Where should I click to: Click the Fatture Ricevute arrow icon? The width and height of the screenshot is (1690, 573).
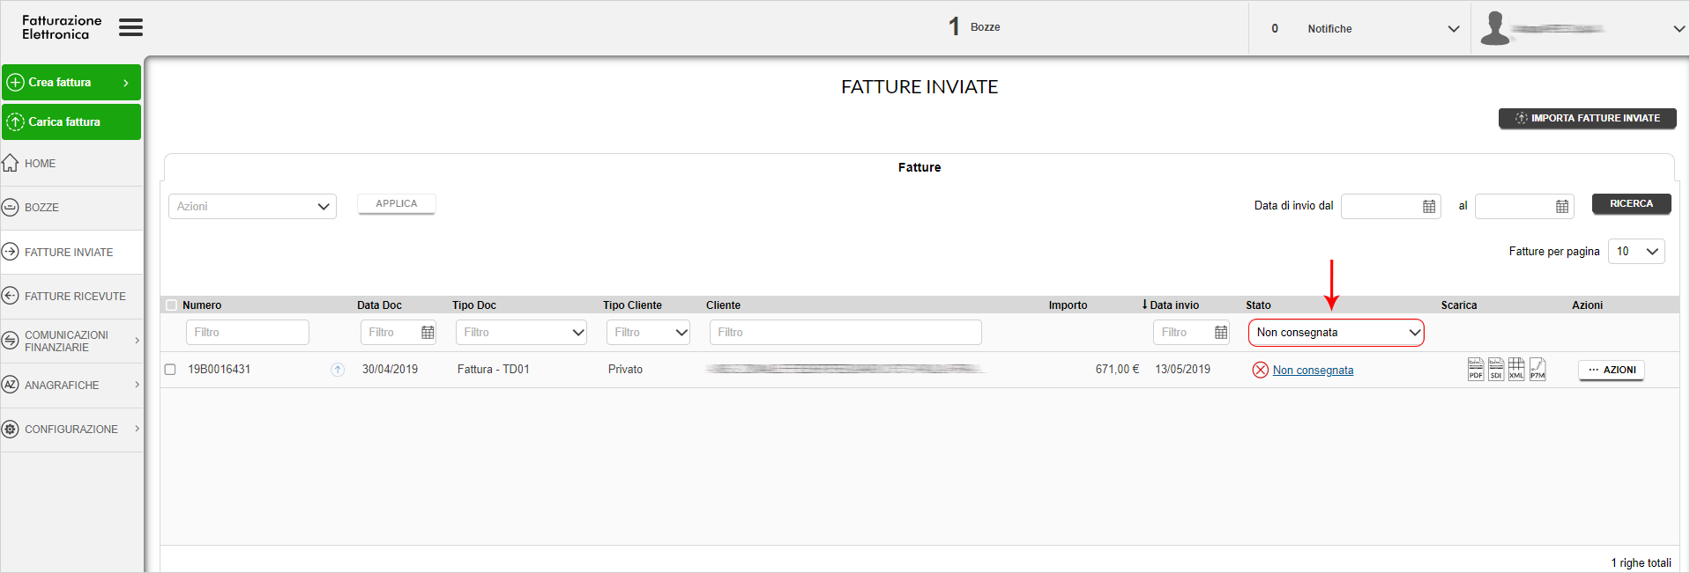pyautogui.click(x=11, y=296)
